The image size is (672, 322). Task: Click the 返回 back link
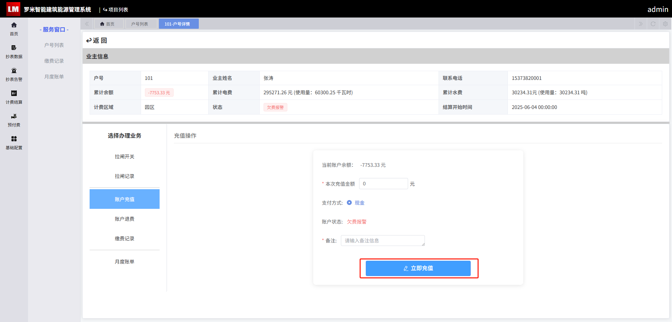tap(97, 40)
